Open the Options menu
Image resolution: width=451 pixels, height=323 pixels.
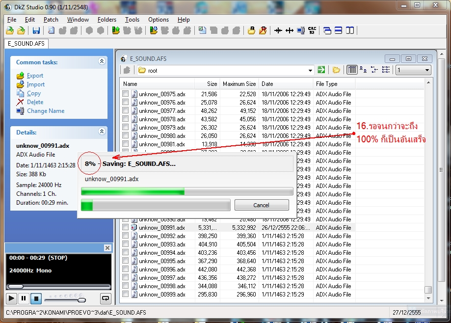(x=159, y=20)
